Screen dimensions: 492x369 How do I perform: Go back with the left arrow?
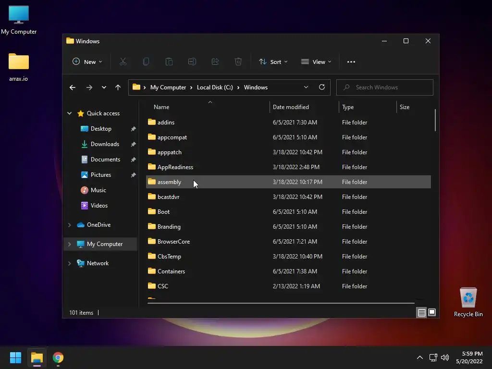click(x=73, y=87)
